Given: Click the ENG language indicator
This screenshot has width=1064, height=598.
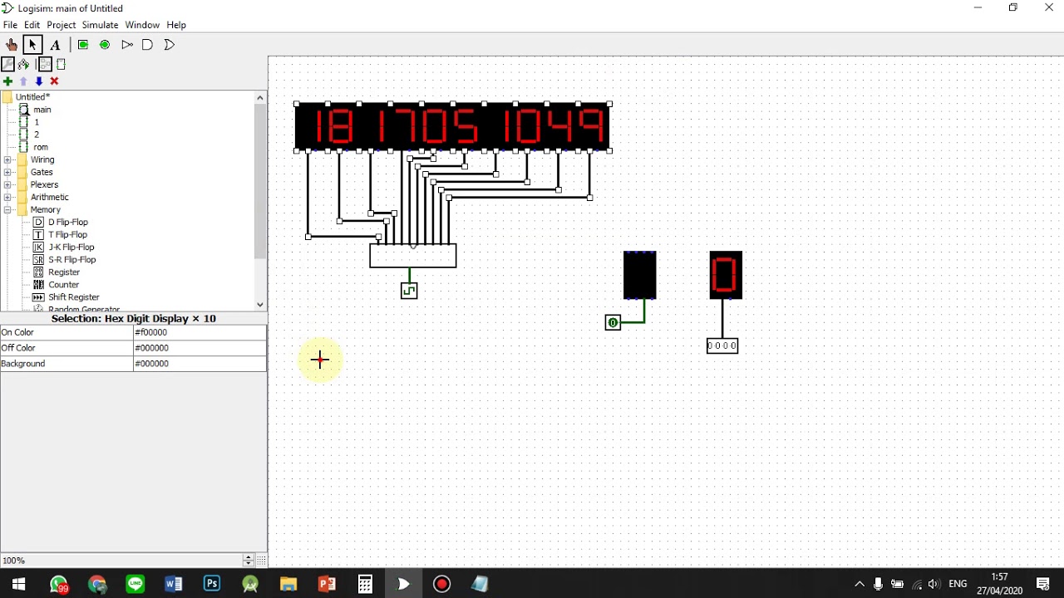Looking at the screenshot, I should (958, 584).
